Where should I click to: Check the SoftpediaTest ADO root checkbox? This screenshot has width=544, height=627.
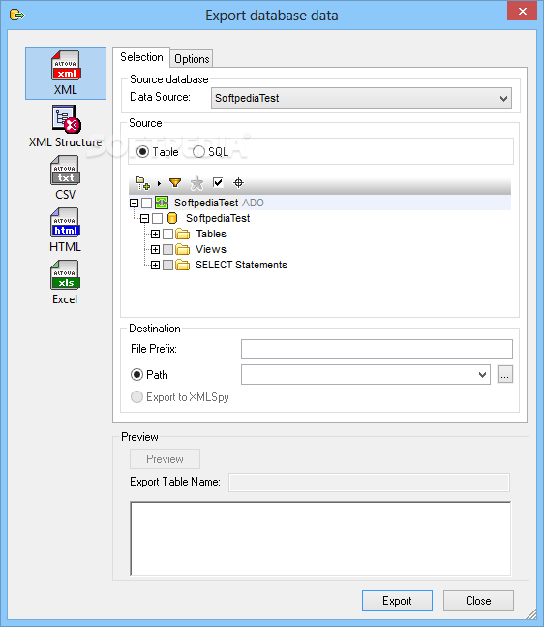(147, 204)
